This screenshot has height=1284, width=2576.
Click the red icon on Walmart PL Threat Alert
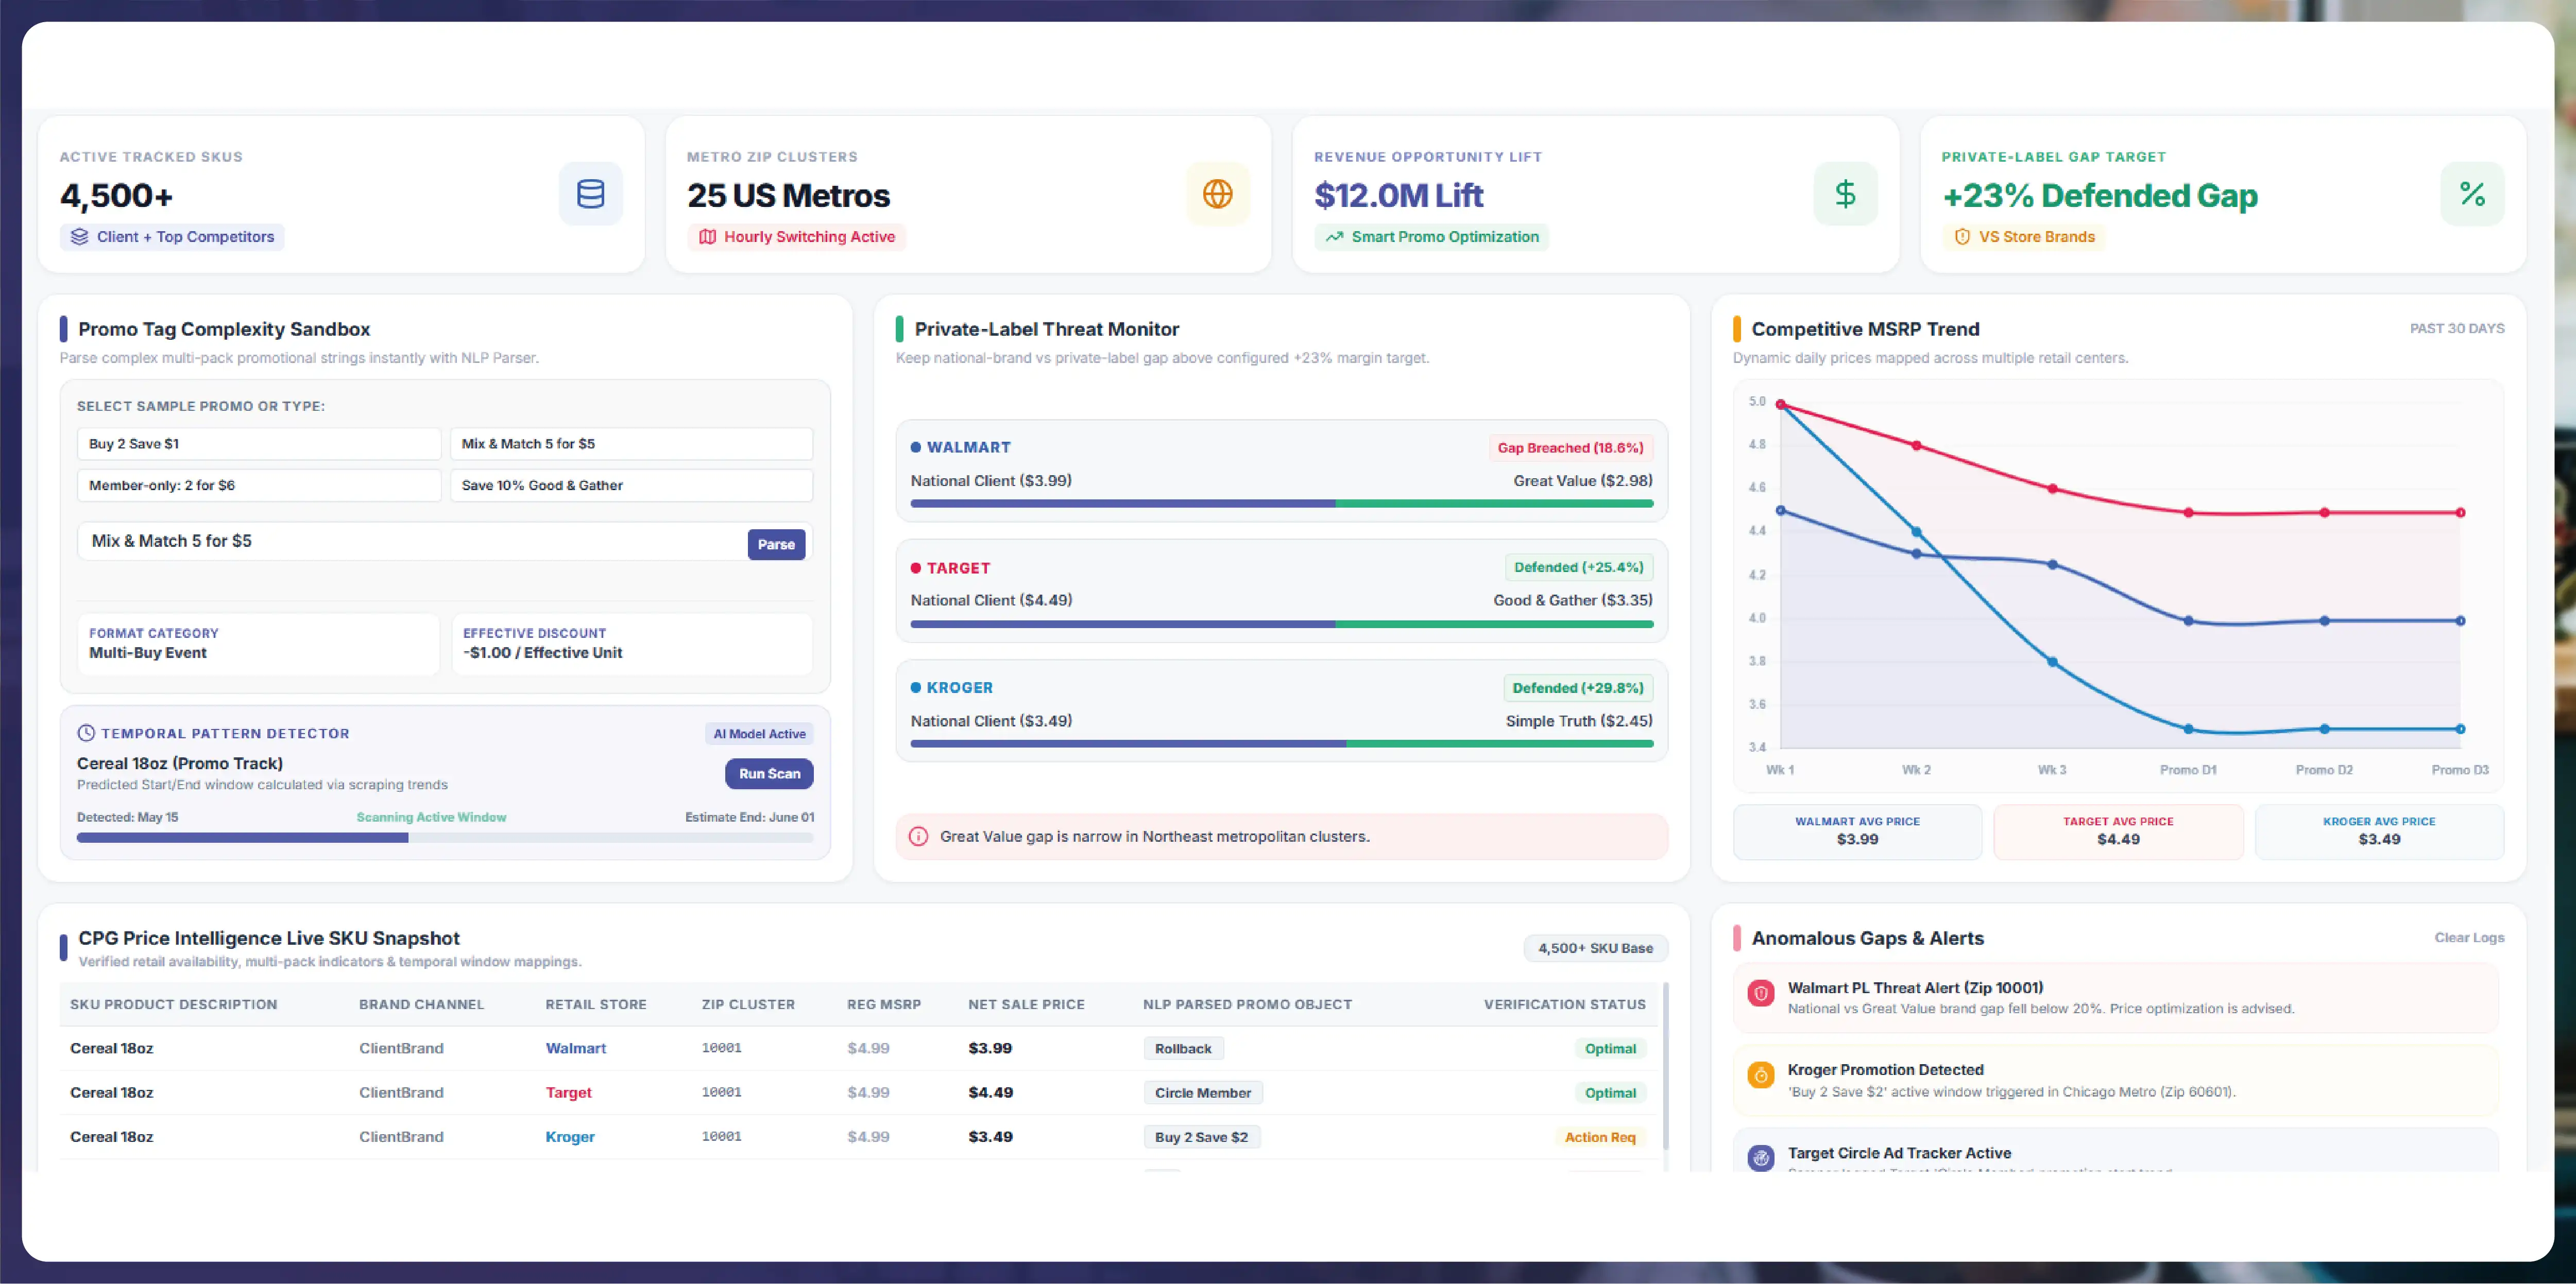click(1761, 993)
